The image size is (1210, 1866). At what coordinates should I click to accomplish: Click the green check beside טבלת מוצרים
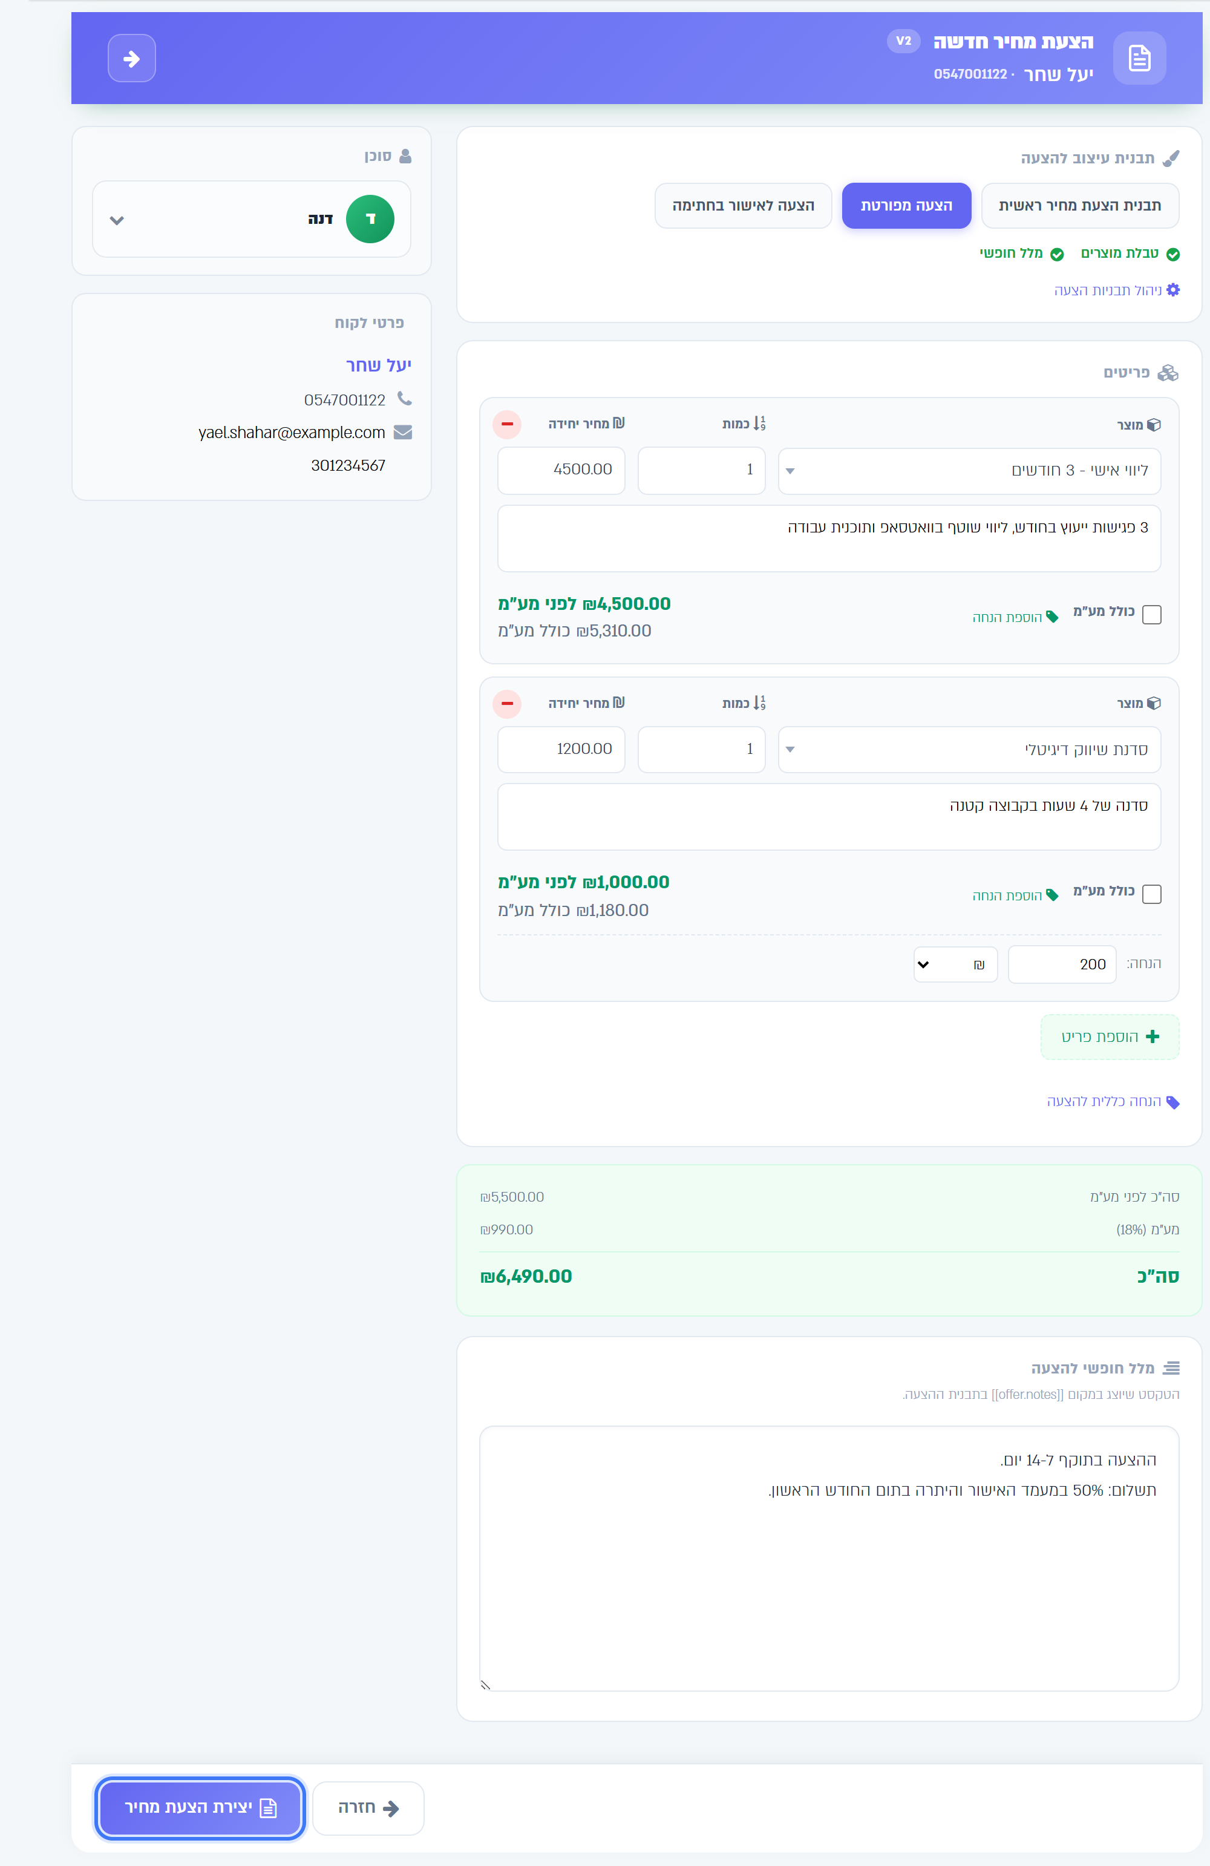click(1173, 254)
